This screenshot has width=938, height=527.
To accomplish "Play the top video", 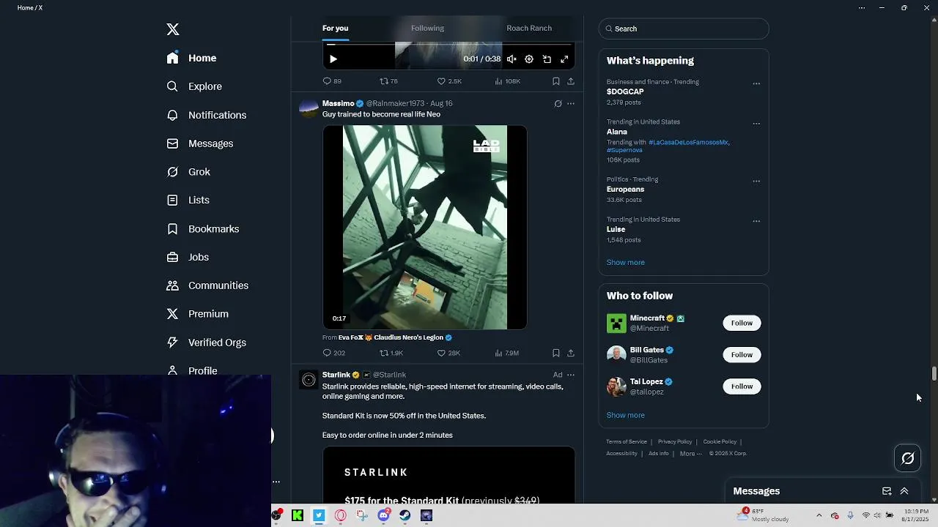I will [x=333, y=59].
